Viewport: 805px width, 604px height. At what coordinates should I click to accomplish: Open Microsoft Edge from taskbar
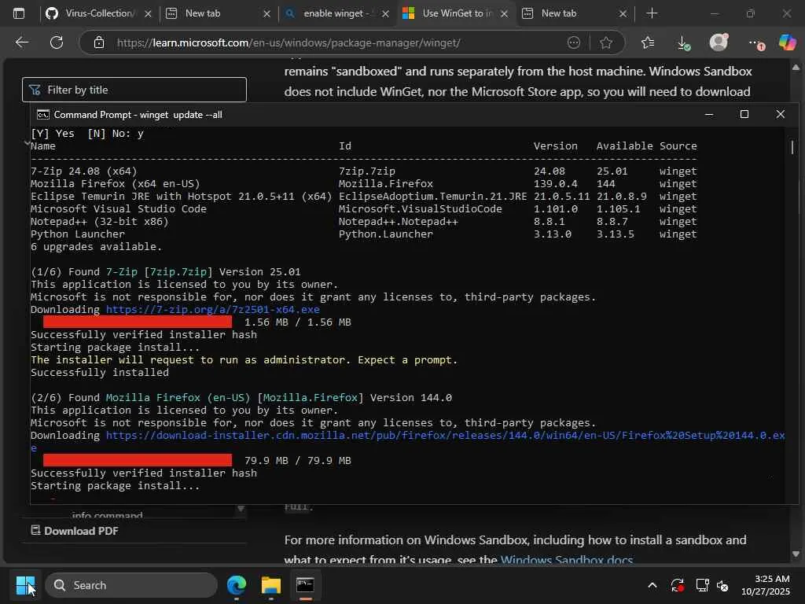[x=237, y=585]
